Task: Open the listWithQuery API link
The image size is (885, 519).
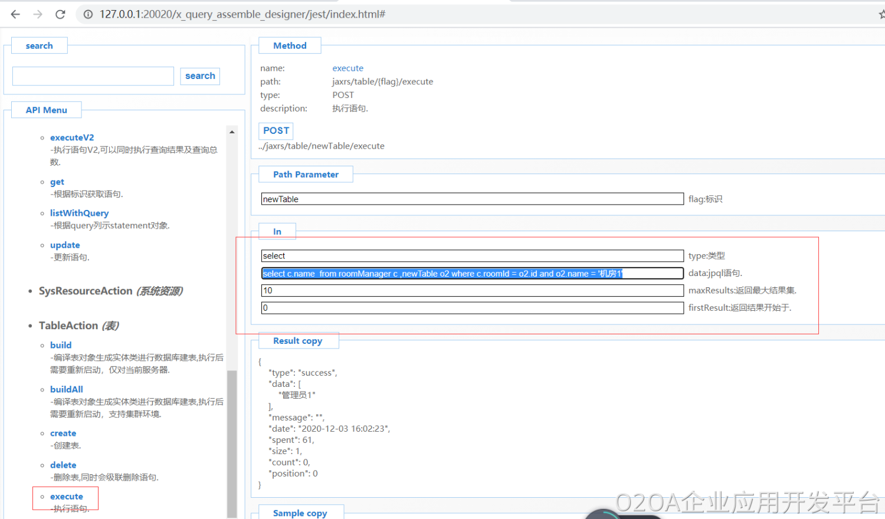Action: pos(79,213)
